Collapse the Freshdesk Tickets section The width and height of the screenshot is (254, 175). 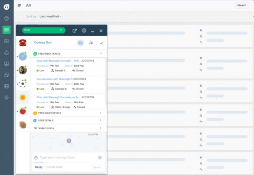click(x=68, y=53)
